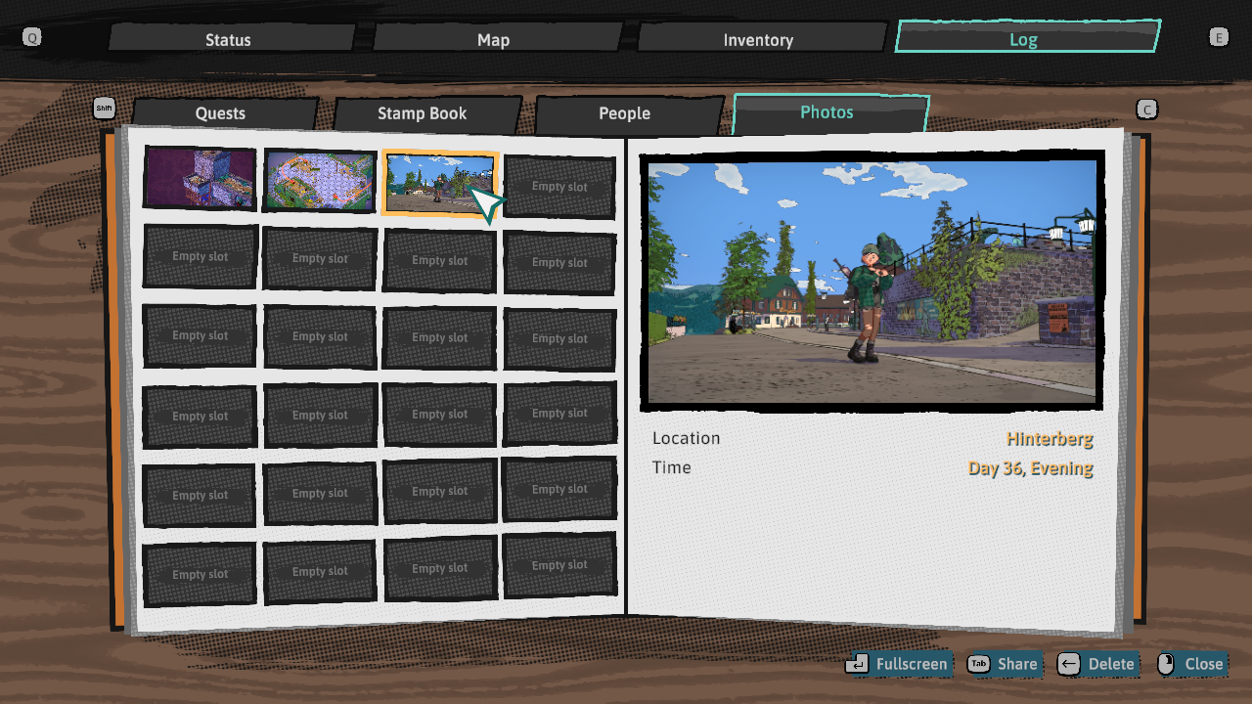Select the Photos sub-tab

[x=829, y=112]
